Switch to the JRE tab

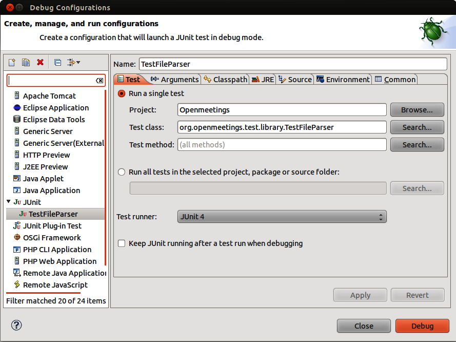click(263, 80)
